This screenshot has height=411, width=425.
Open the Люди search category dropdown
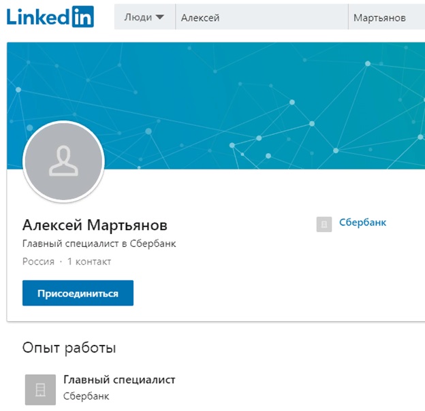(145, 17)
